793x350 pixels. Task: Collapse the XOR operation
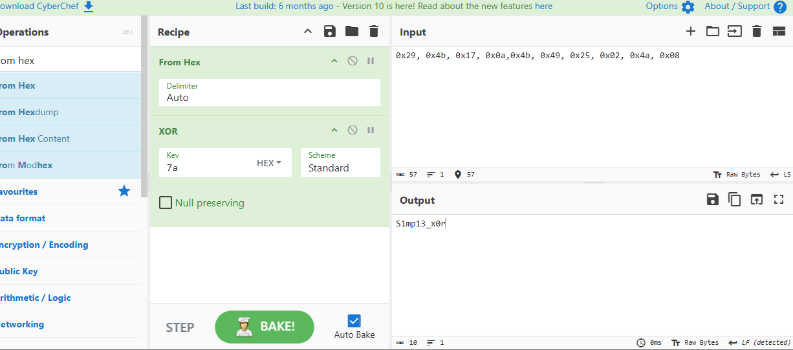click(334, 131)
